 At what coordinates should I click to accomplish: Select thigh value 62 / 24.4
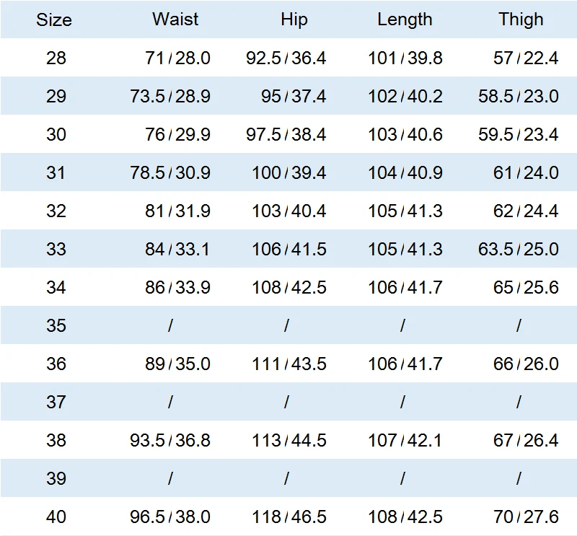526,211
